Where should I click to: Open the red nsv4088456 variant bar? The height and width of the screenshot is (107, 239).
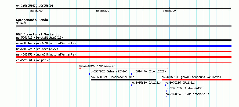point(124,57)
